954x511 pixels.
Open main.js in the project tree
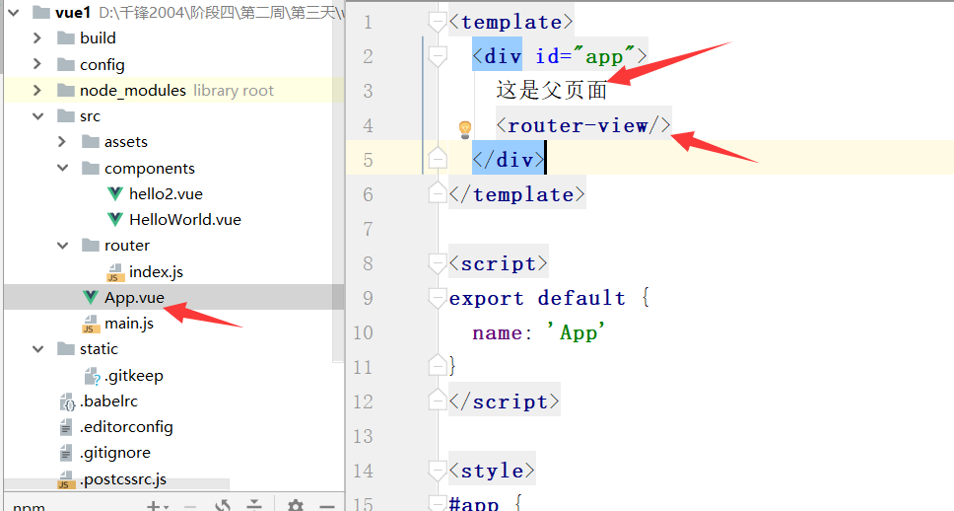click(129, 324)
